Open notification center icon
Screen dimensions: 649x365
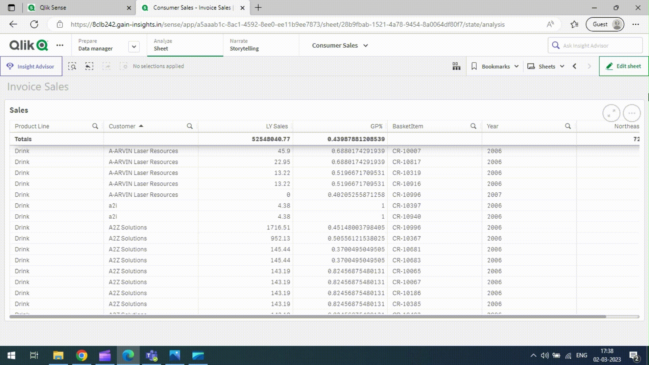coord(634,356)
